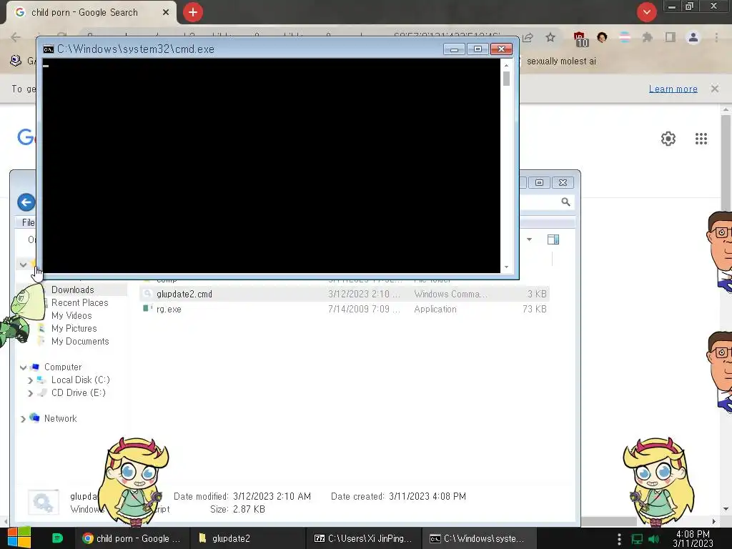Maximize the Explorer window
The width and height of the screenshot is (732, 549).
point(539,182)
